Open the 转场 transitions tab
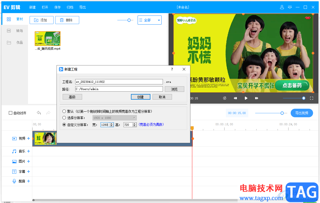 [15, 31]
